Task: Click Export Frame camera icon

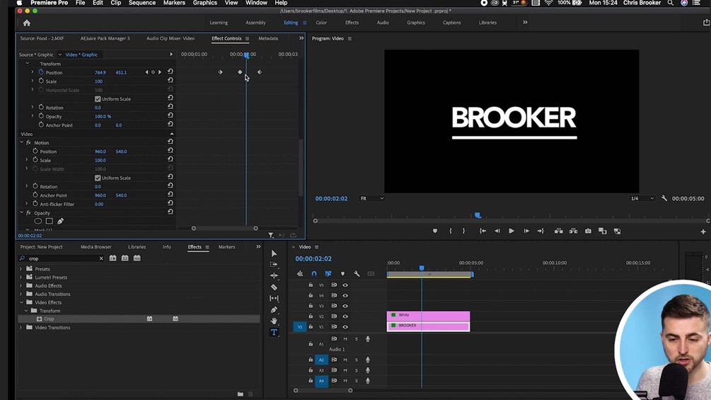Action: (x=588, y=231)
